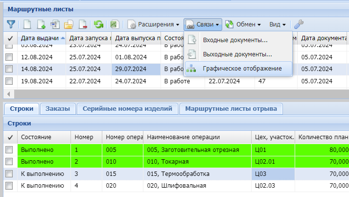Image resolution: width=349 pixels, height=197 pixels.
Task: Create a new blank document
Action: (x=27, y=24)
